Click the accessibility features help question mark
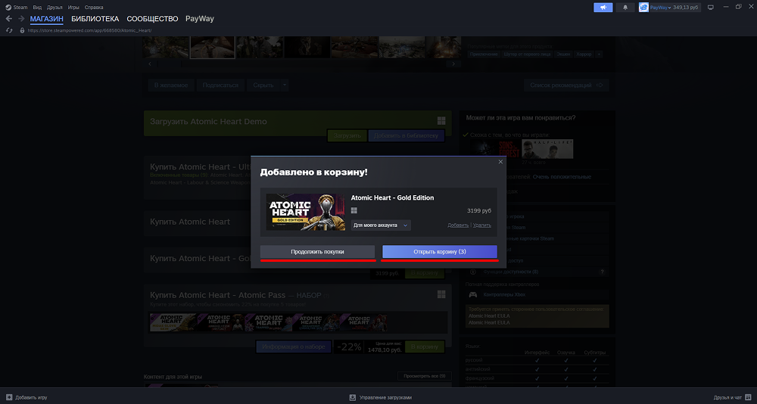757x404 pixels. [602, 272]
